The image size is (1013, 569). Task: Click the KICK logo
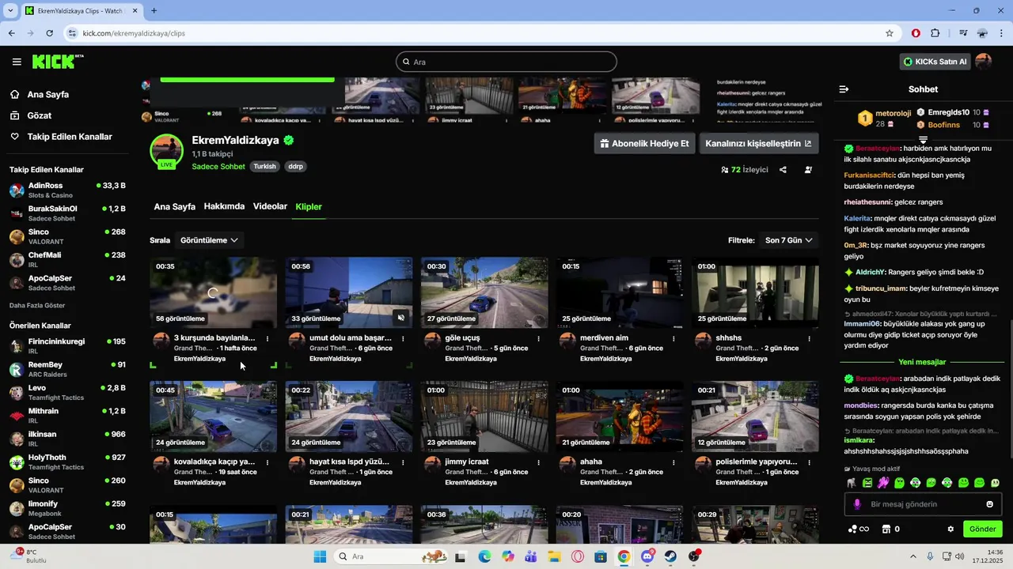[x=58, y=62]
